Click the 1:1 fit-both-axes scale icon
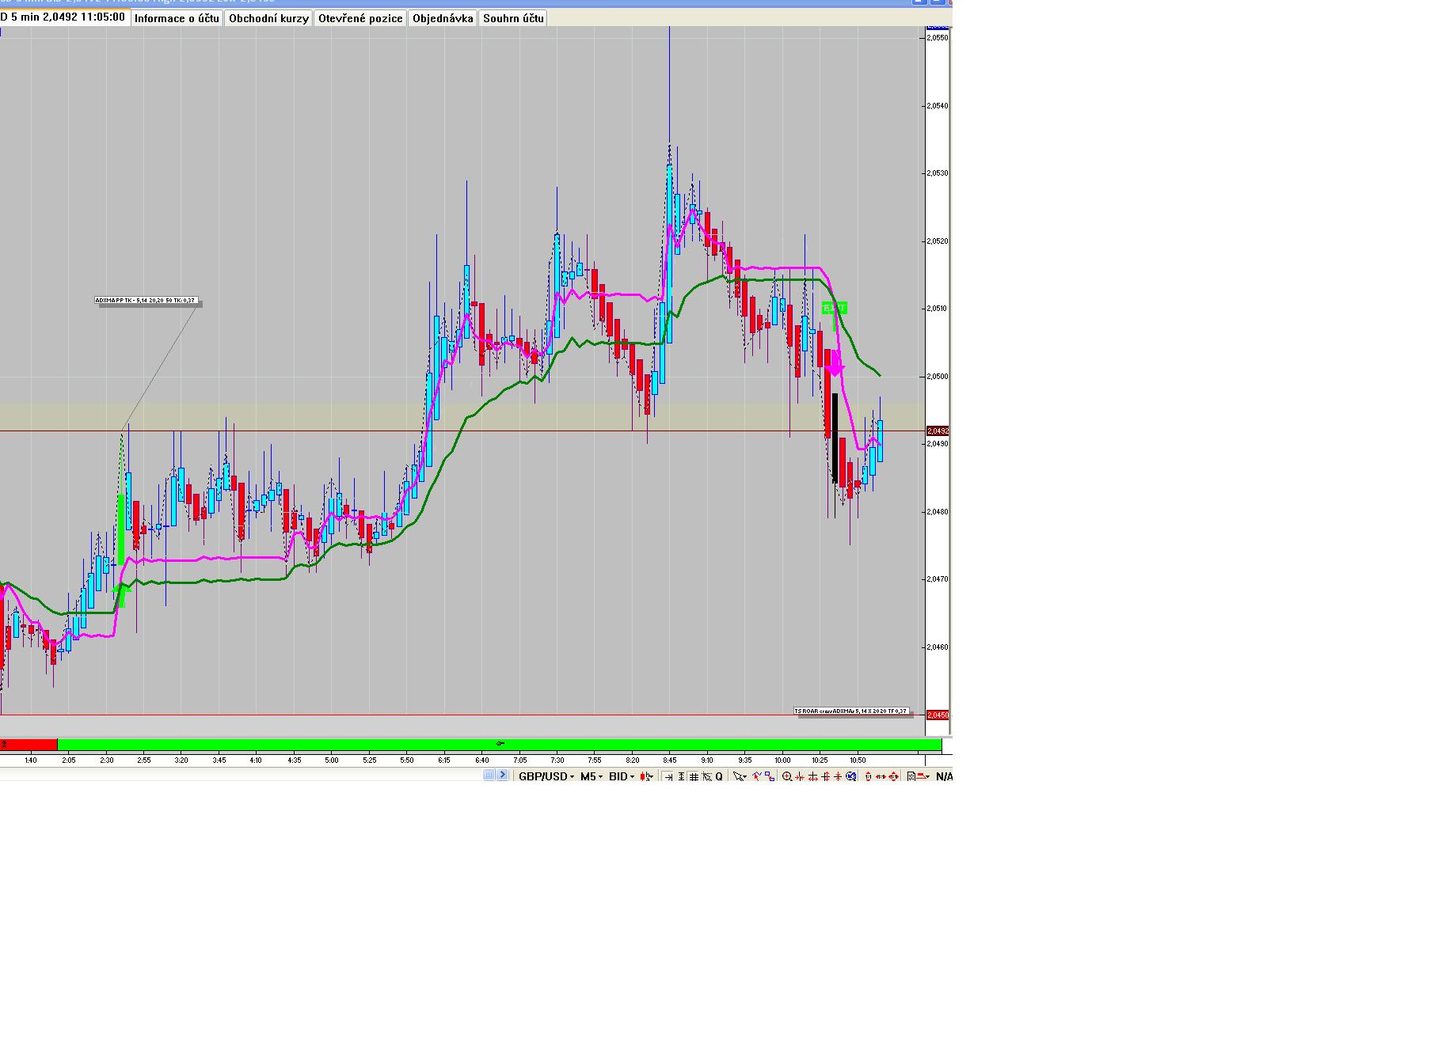Image resolution: width=1438 pixels, height=1062 pixels. (893, 776)
